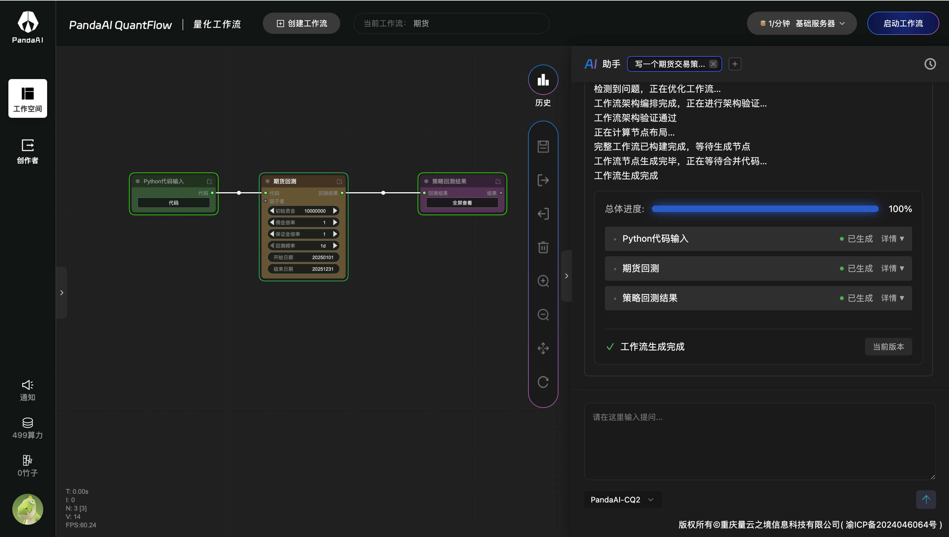The width and height of the screenshot is (949, 537).
Task: Click the four-arrow move/fit canvas icon
Action: coord(543,348)
